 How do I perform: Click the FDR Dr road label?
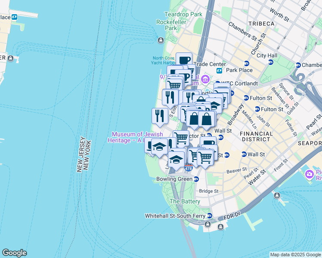pyautogui.click(x=232, y=216)
